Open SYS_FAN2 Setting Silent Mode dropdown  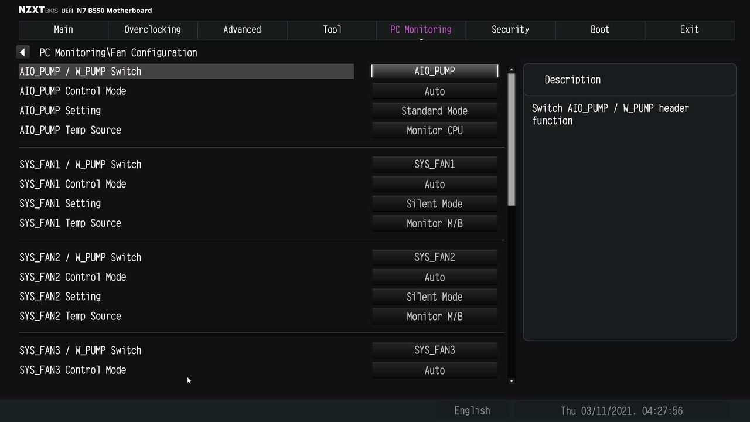coord(435,297)
